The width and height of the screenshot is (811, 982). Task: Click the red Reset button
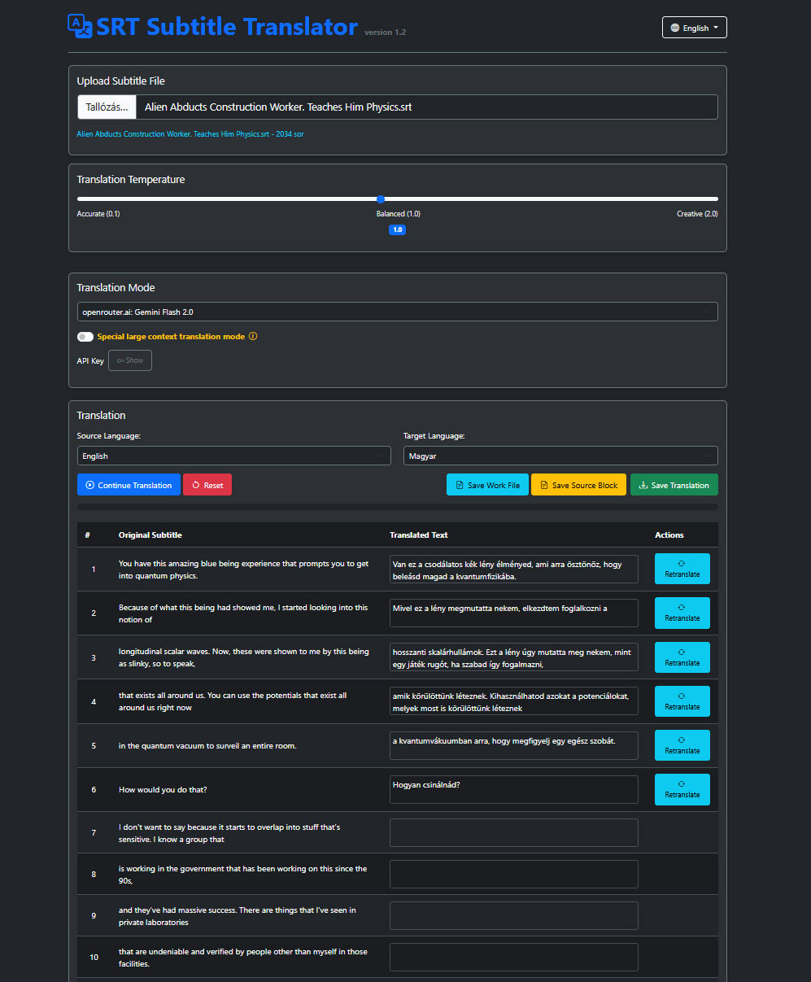(207, 485)
